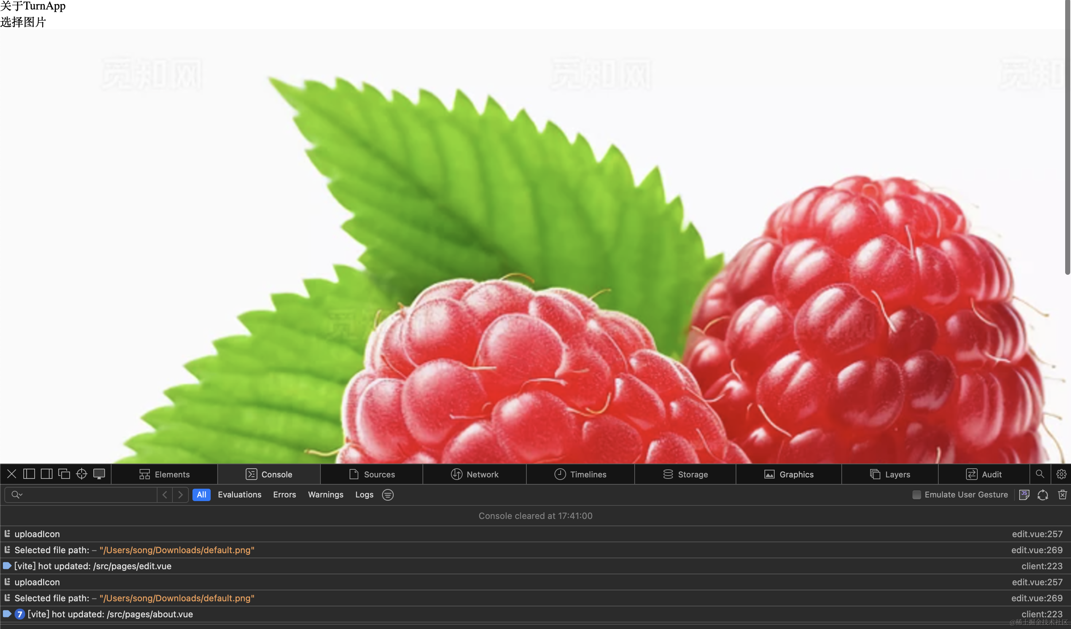Click the console filter text field
The image size is (1071, 629).
point(89,495)
